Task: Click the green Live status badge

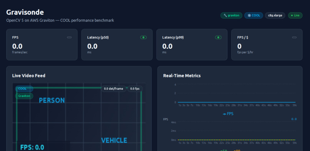Action: pos(295,15)
